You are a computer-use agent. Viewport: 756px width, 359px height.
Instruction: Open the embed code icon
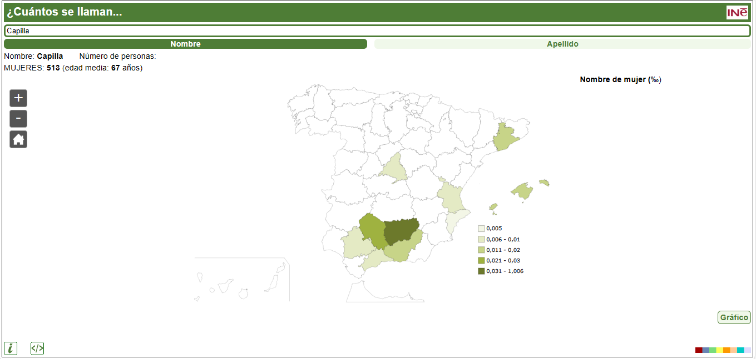click(37, 348)
